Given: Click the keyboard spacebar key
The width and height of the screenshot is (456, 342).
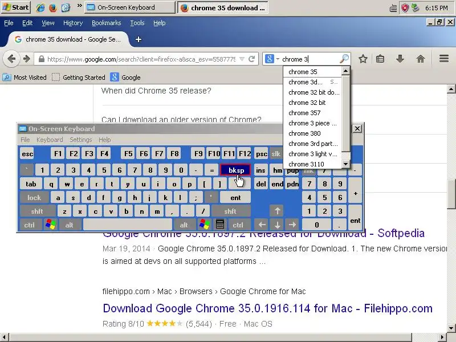Looking at the screenshot, I should [127, 225].
